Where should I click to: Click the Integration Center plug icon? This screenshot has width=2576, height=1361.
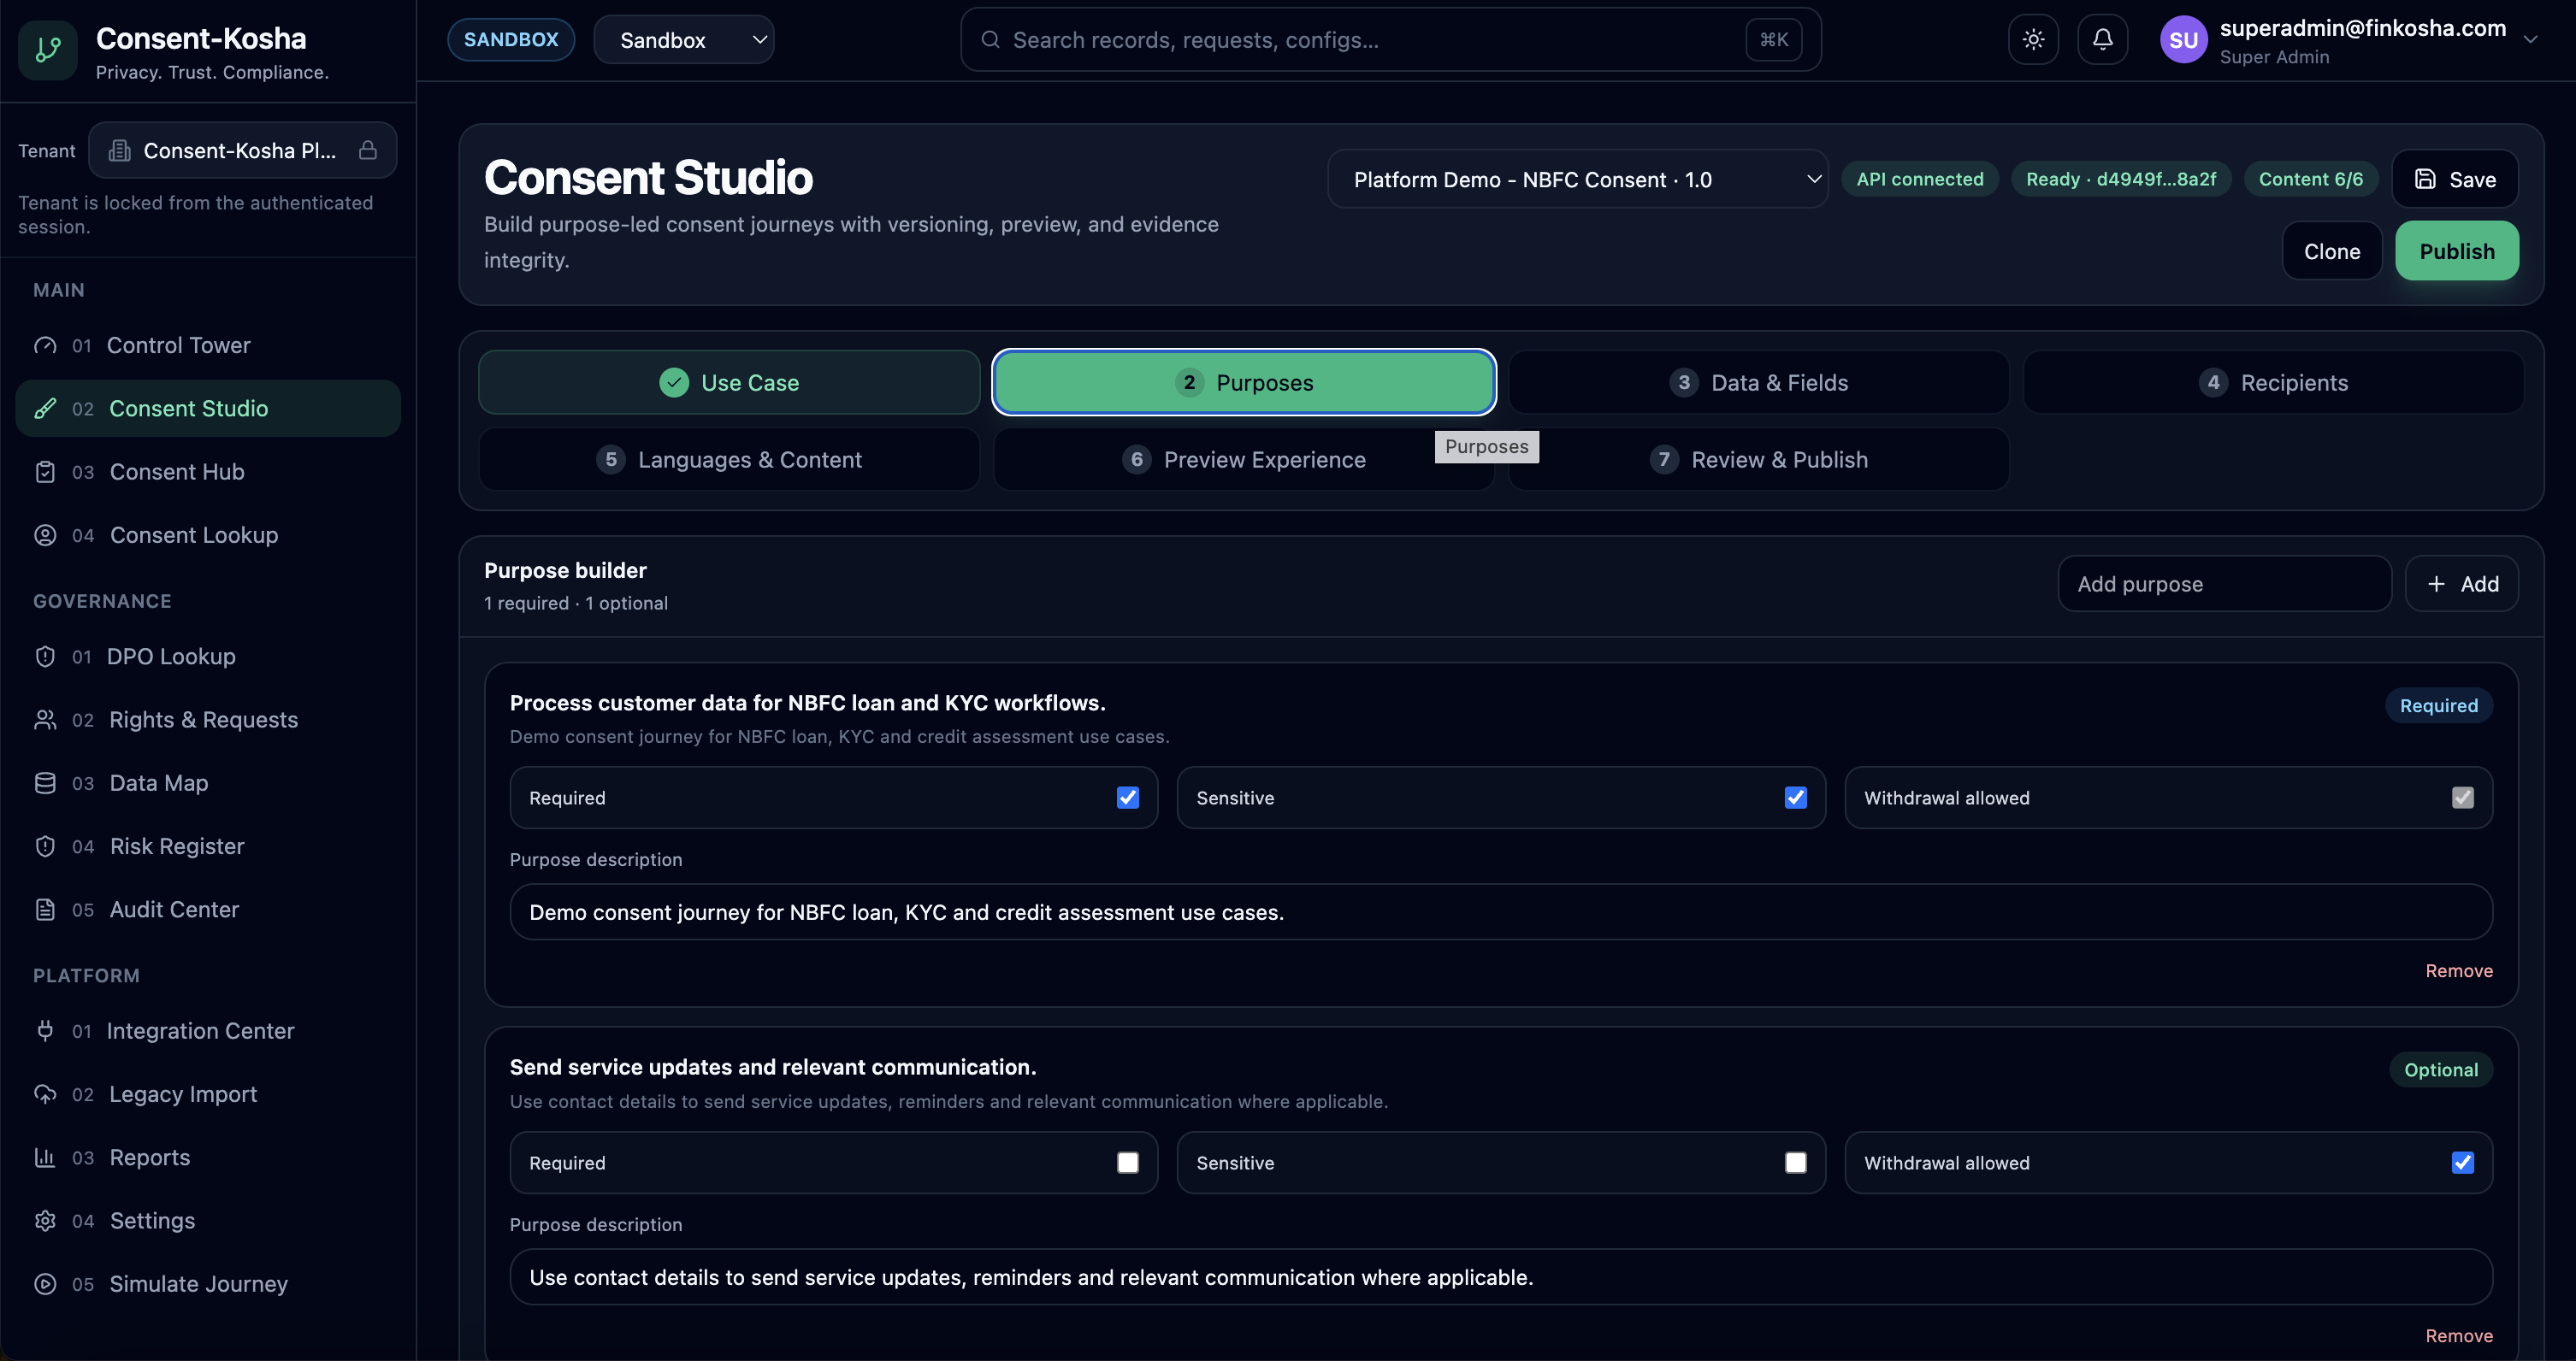45,1030
